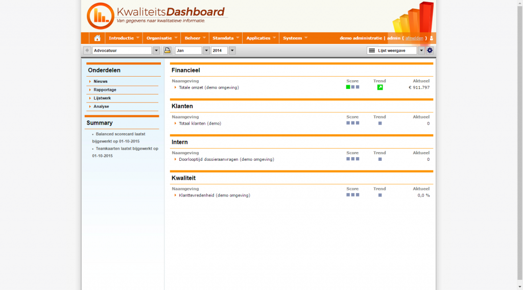This screenshot has height=290, width=523.
Task: Open the Advocatuur dropdown
Action: [x=156, y=51]
